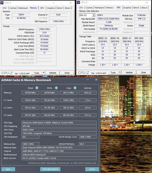Click BIOS Version field P4.10
The height and width of the screenshot is (173, 152).
59,158
